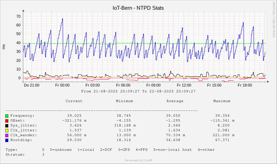The image size is (277, 164).
Task: Click the black Sys_jitter legend swatch
Action: pyautogui.click(x=7, y=126)
